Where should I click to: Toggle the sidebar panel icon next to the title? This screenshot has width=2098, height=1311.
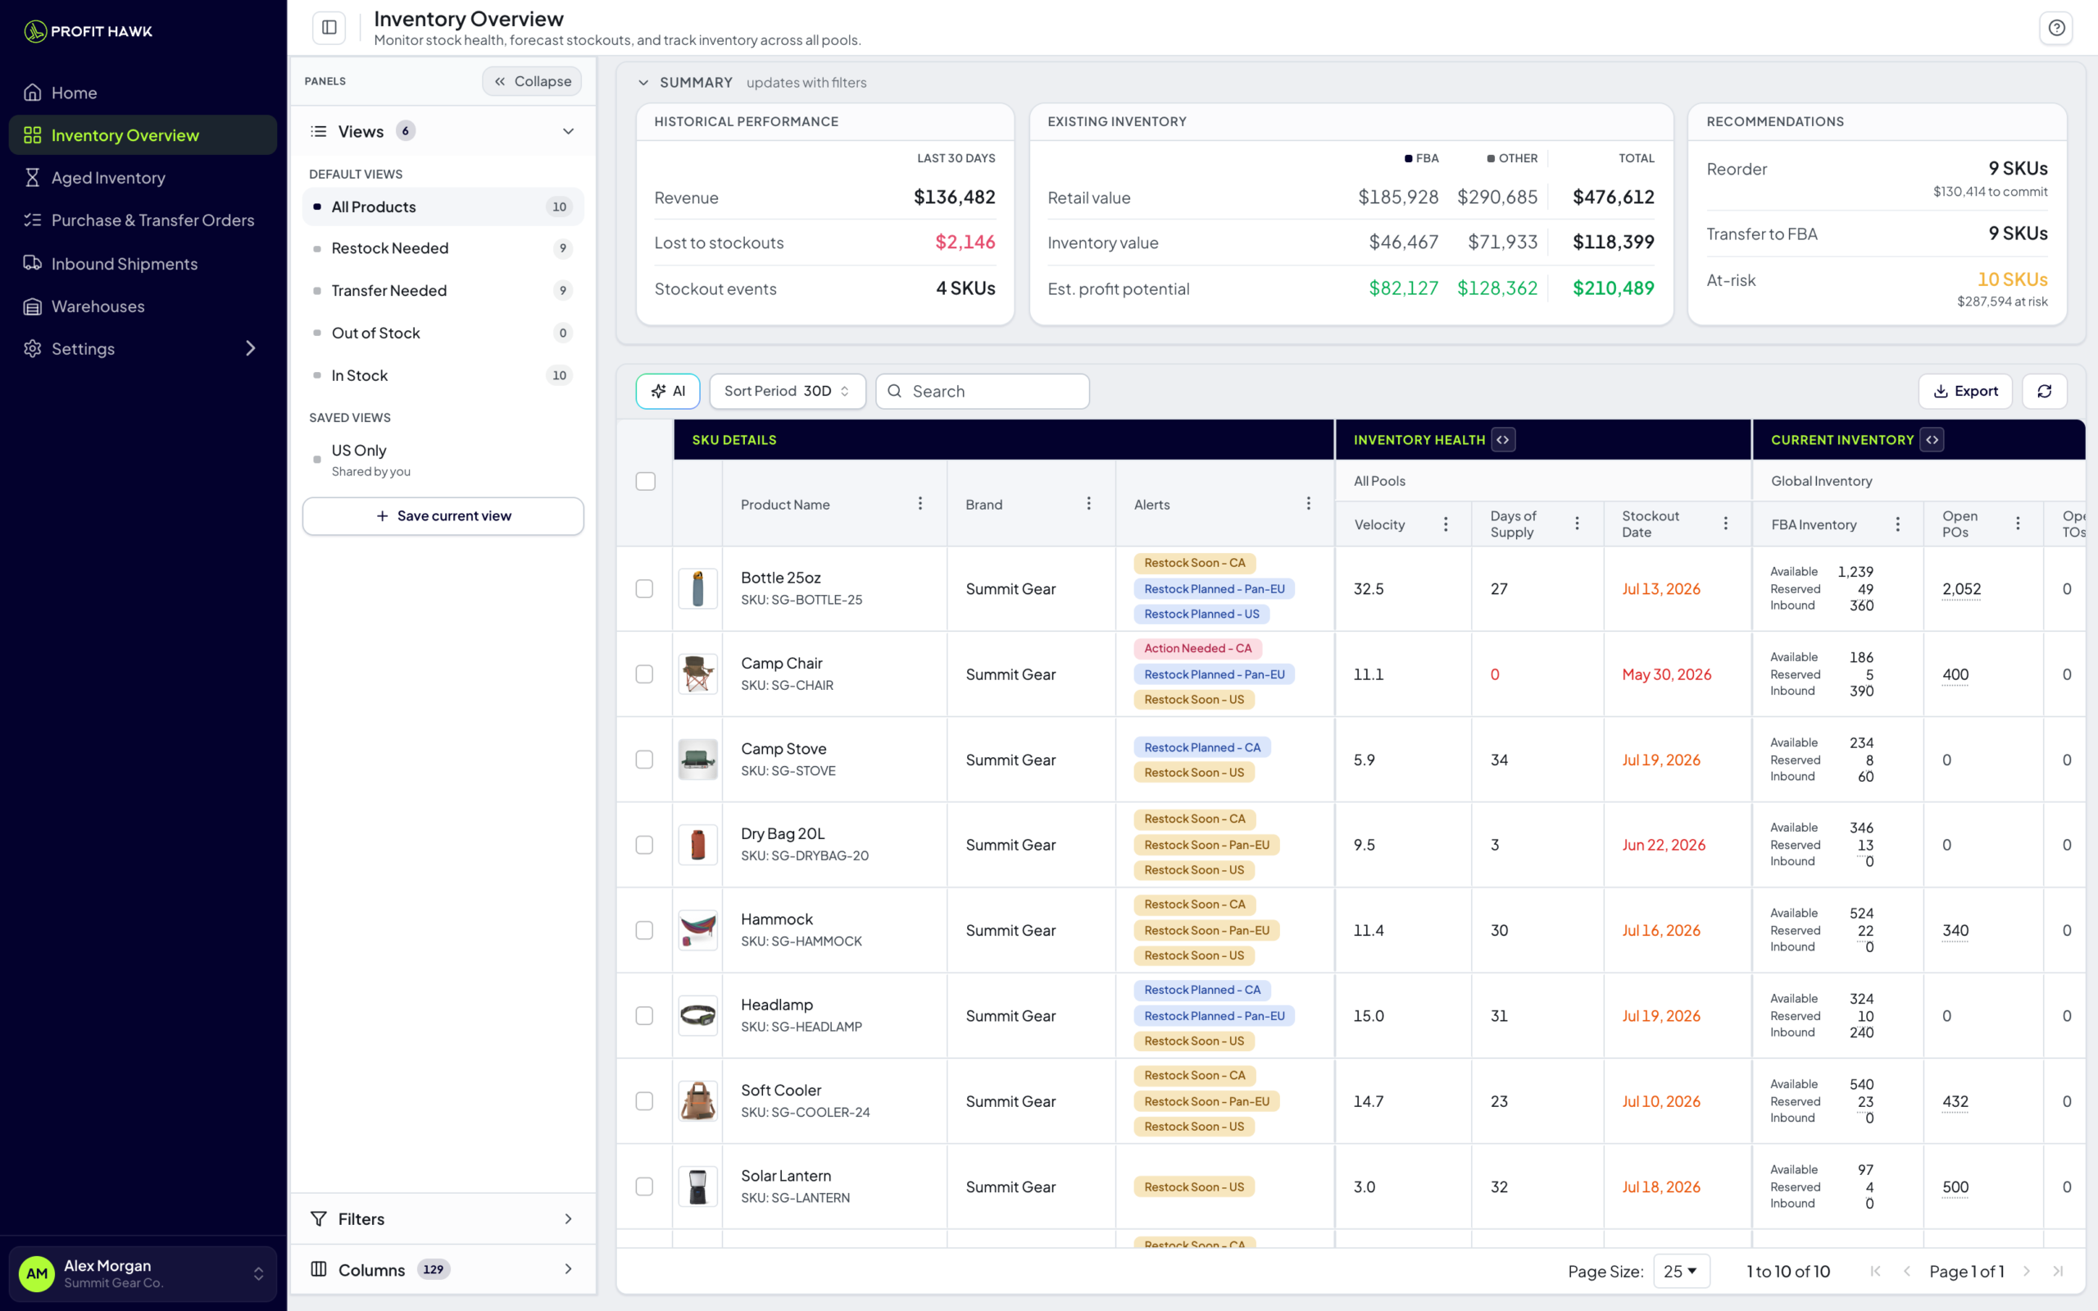click(329, 28)
